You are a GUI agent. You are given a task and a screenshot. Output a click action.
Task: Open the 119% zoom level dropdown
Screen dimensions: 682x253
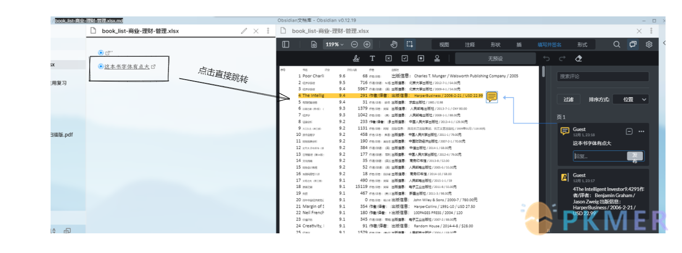tap(334, 45)
